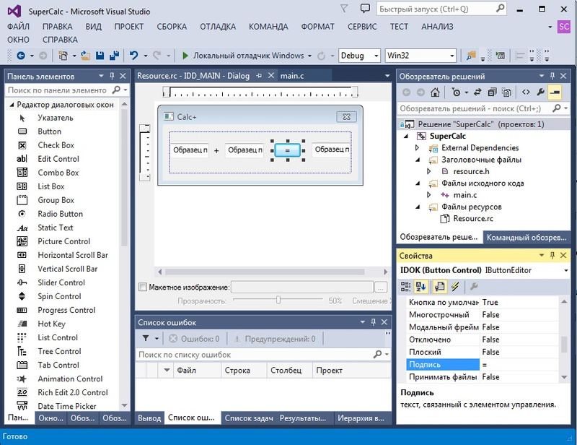Image resolution: width=577 pixels, height=445 pixels.
Task: Click the Undo arrow in the toolbar
Action: [133, 56]
